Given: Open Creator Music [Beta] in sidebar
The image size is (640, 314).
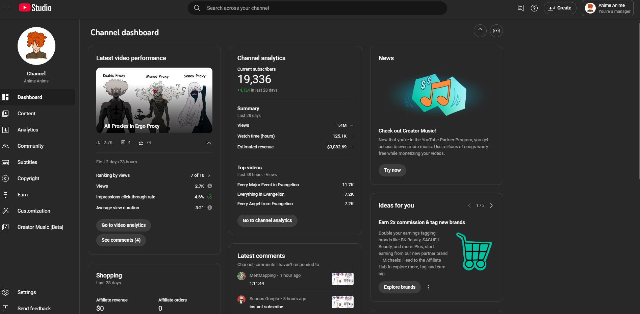Looking at the screenshot, I should click(37, 227).
